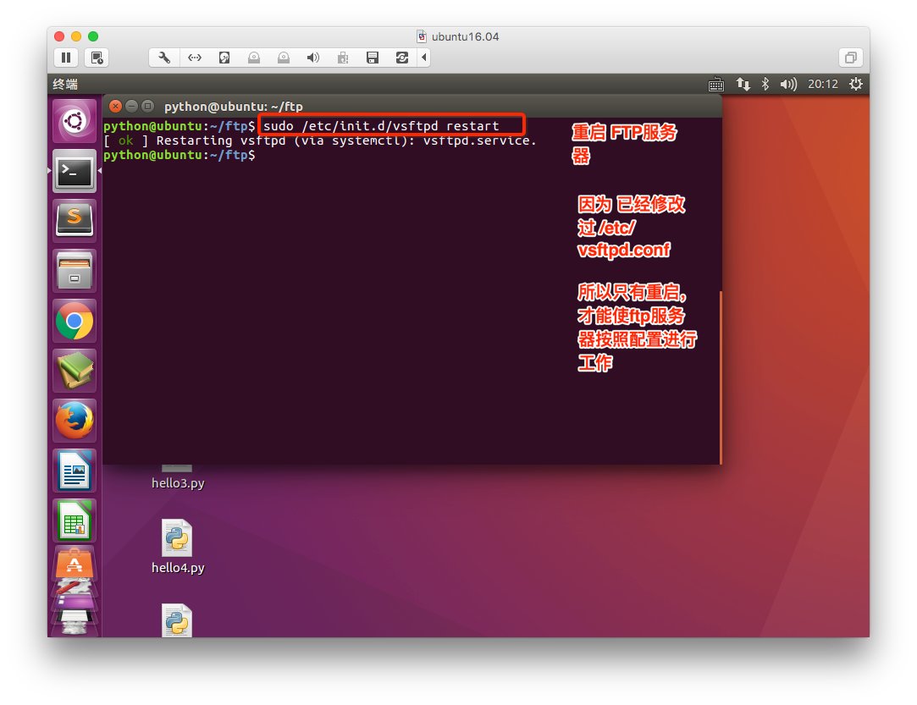Open Ubuntu Dash search from launcher
Viewport: 917px width, 705px height.
[75, 121]
